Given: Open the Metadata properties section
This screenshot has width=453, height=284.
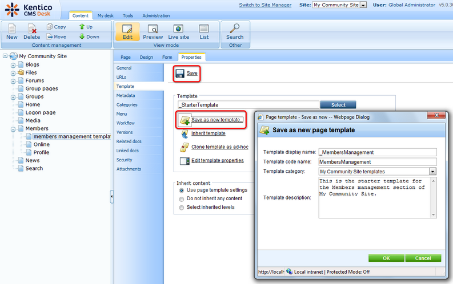Looking at the screenshot, I should (x=126, y=96).
